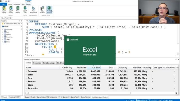Expand the Store table in the Metadata tree

(3, 42)
